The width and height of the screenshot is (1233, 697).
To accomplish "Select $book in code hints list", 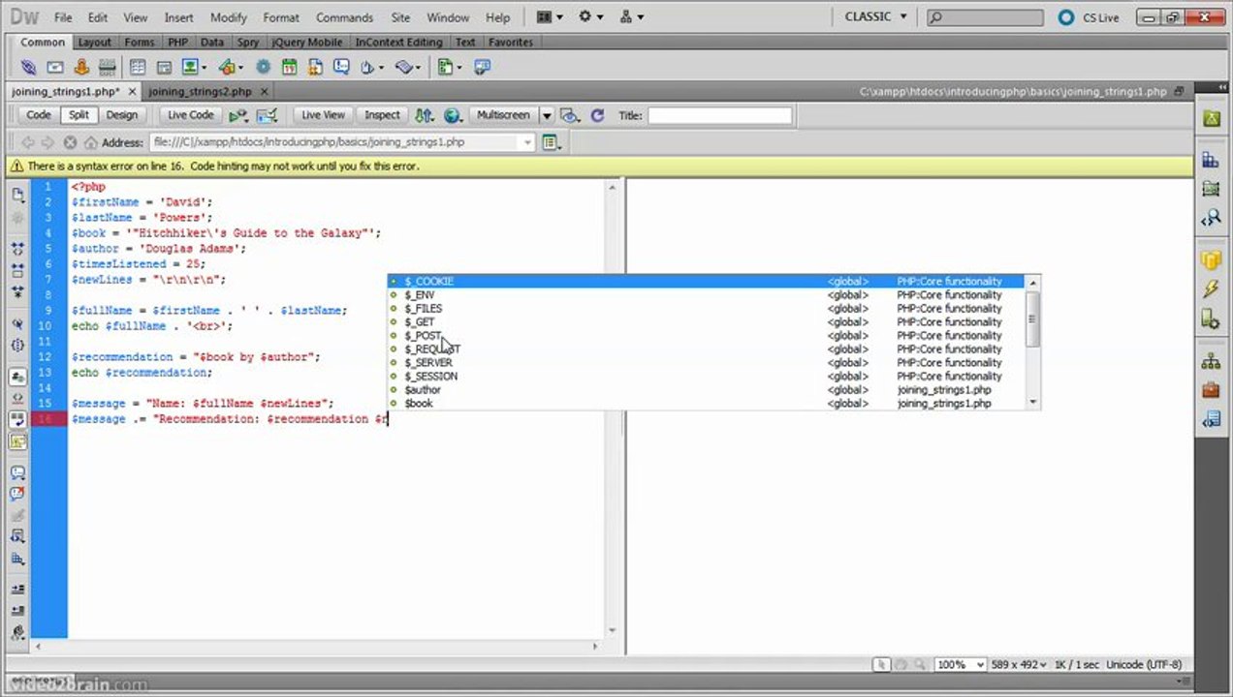I will tap(706, 403).
